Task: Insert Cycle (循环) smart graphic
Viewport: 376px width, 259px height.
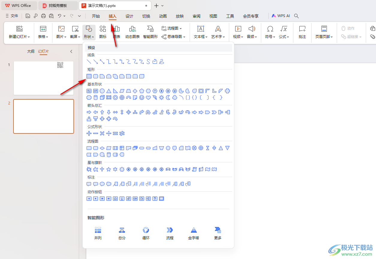Action: point(146,234)
